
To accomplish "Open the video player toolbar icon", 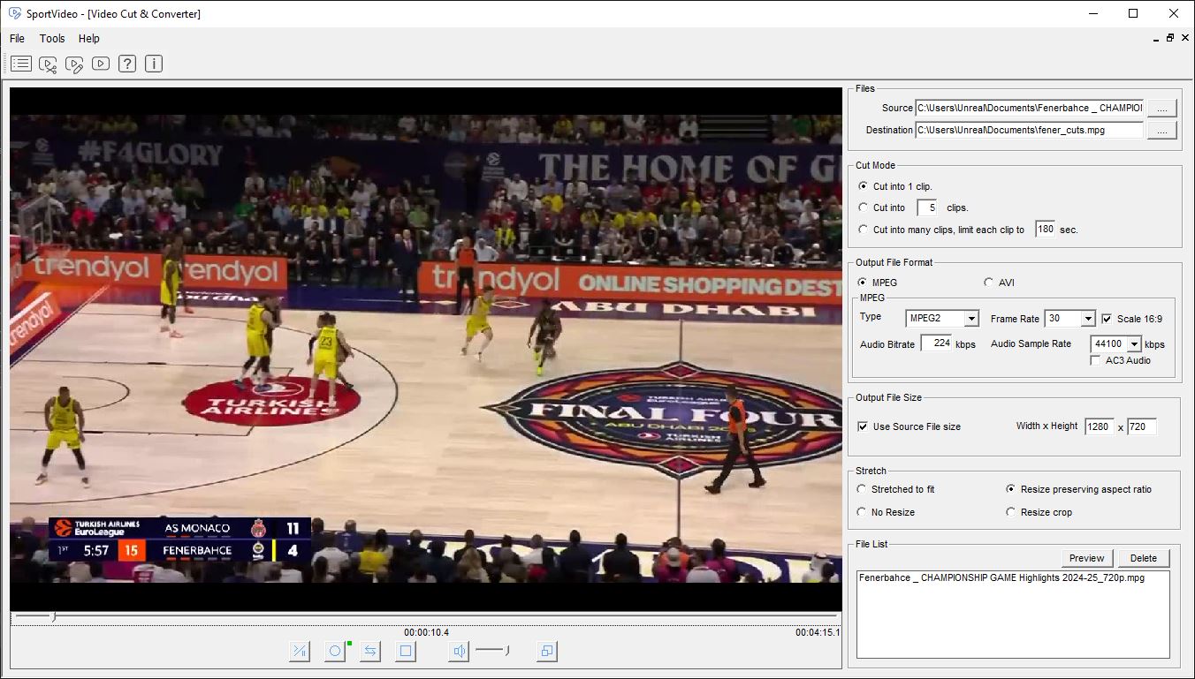I will (101, 64).
